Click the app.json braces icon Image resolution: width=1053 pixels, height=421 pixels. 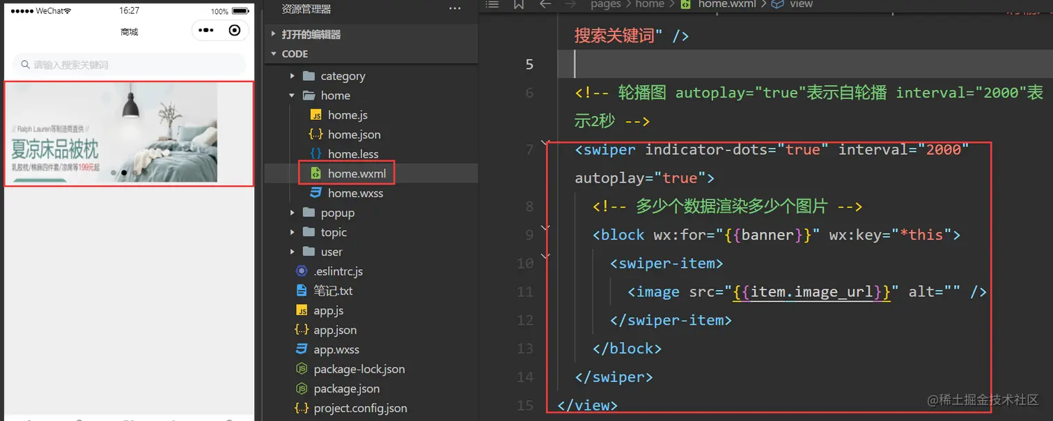coord(302,330)
